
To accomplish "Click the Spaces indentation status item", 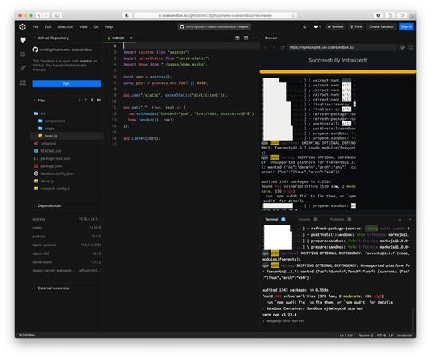I will (x=366, y=336).
